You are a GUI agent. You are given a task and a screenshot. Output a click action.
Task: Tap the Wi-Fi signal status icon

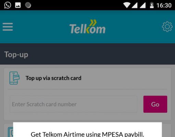[x=127, y=5]
